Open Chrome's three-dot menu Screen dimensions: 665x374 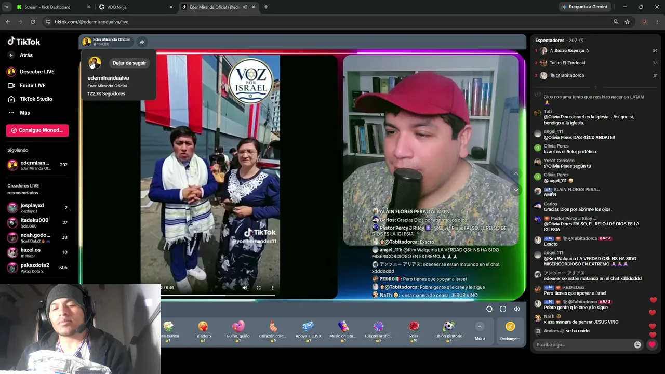click(x=657, y=22)
